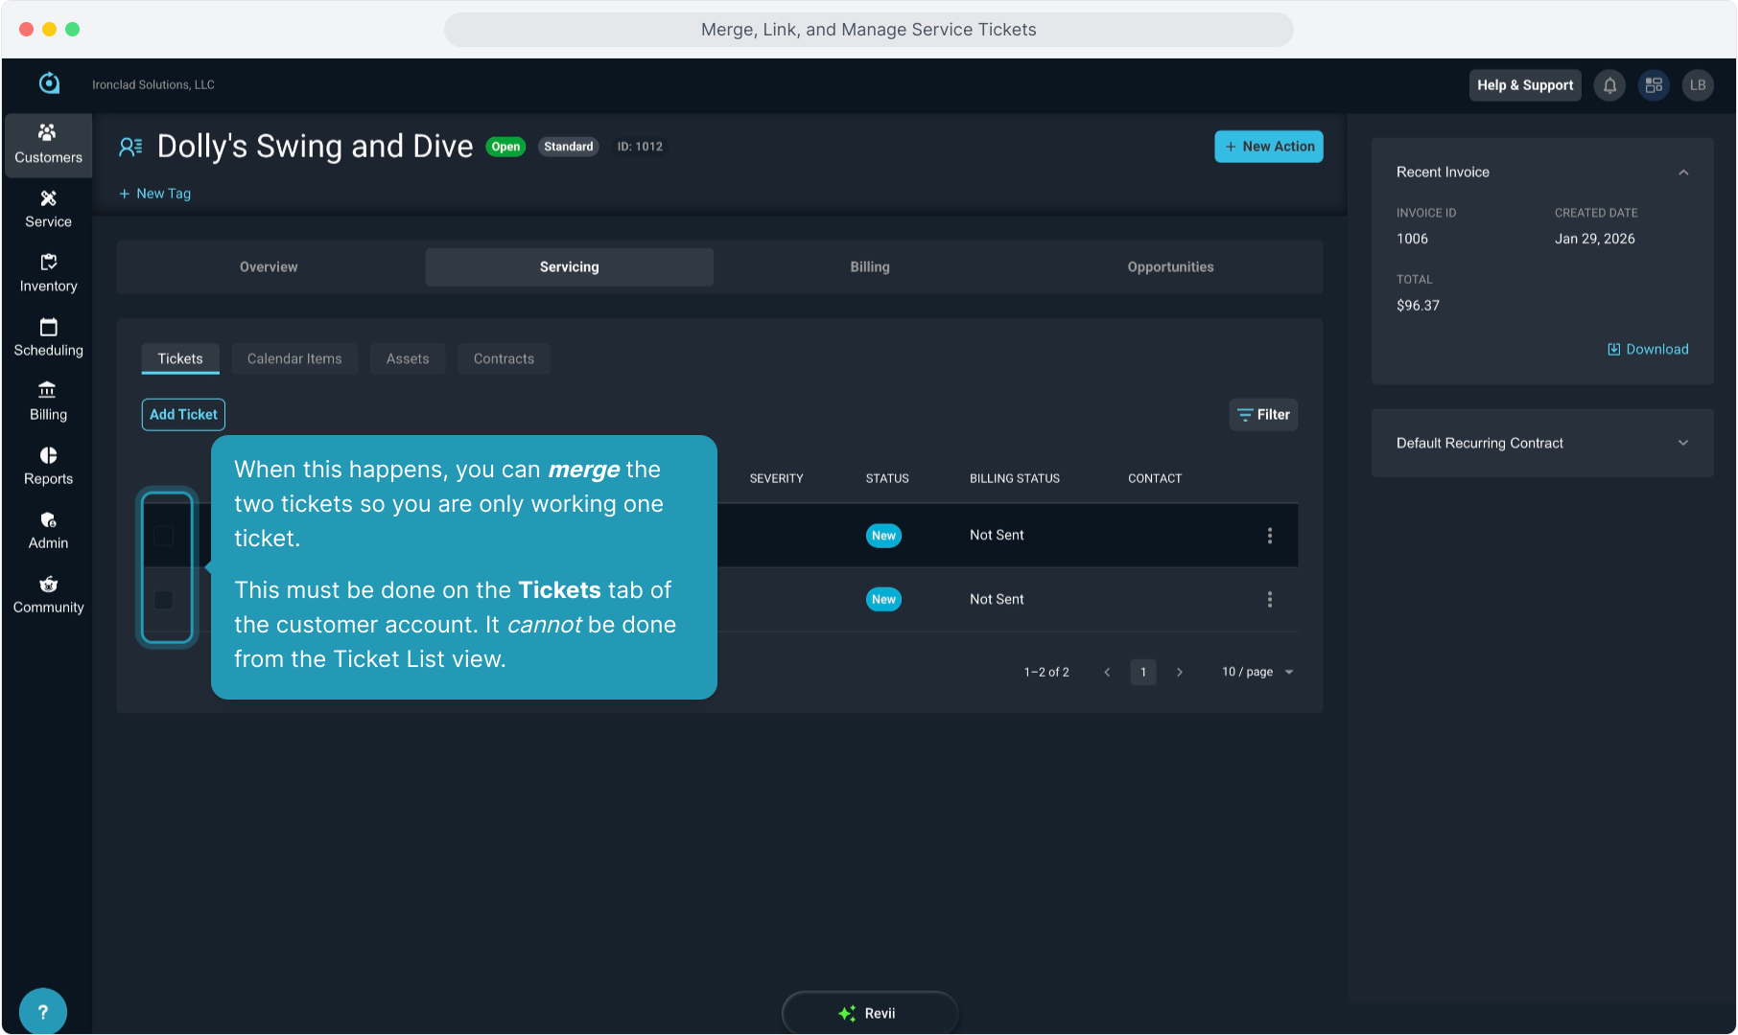This screenshot has width=1738, height=1035.
Task: Click the Filter button
Action: tap(1263, 415)
